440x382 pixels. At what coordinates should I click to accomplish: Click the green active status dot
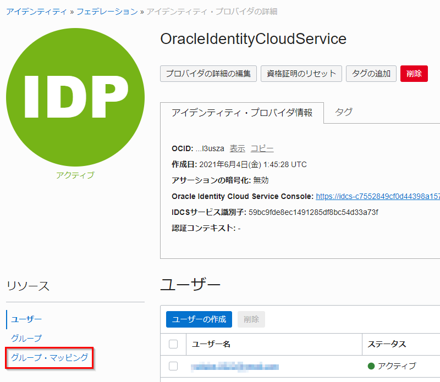pos(371,366)
